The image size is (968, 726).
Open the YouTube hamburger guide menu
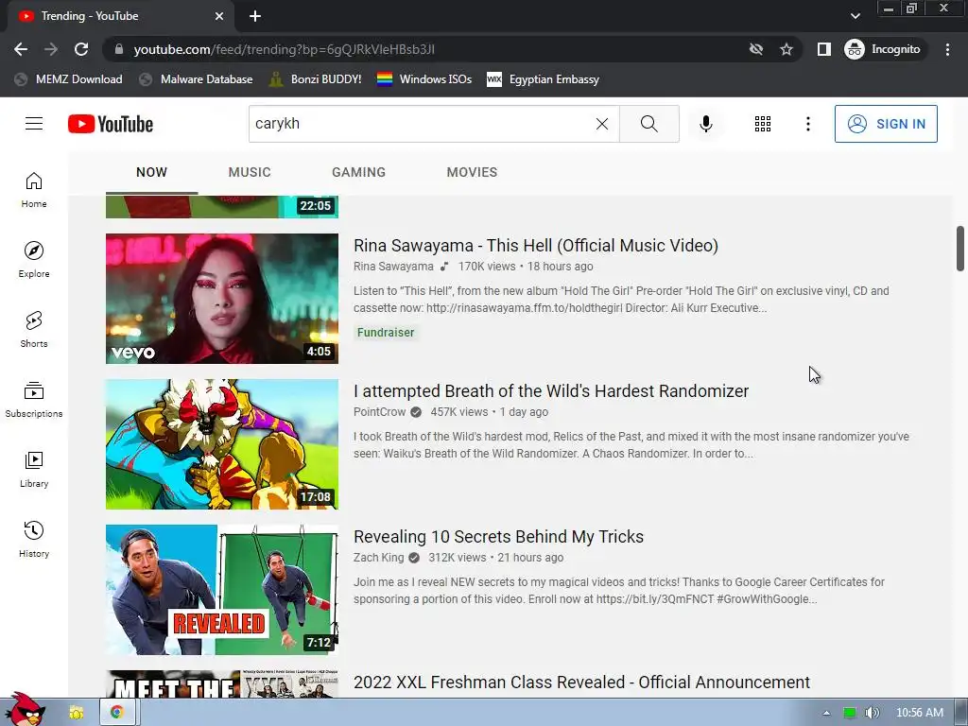(34, 124)
